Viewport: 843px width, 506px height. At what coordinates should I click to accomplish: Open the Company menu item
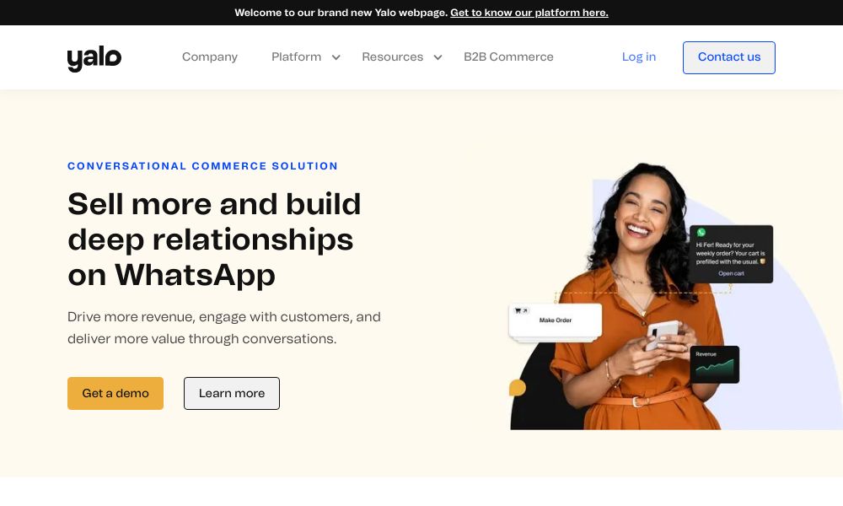(x=210, y=57)
